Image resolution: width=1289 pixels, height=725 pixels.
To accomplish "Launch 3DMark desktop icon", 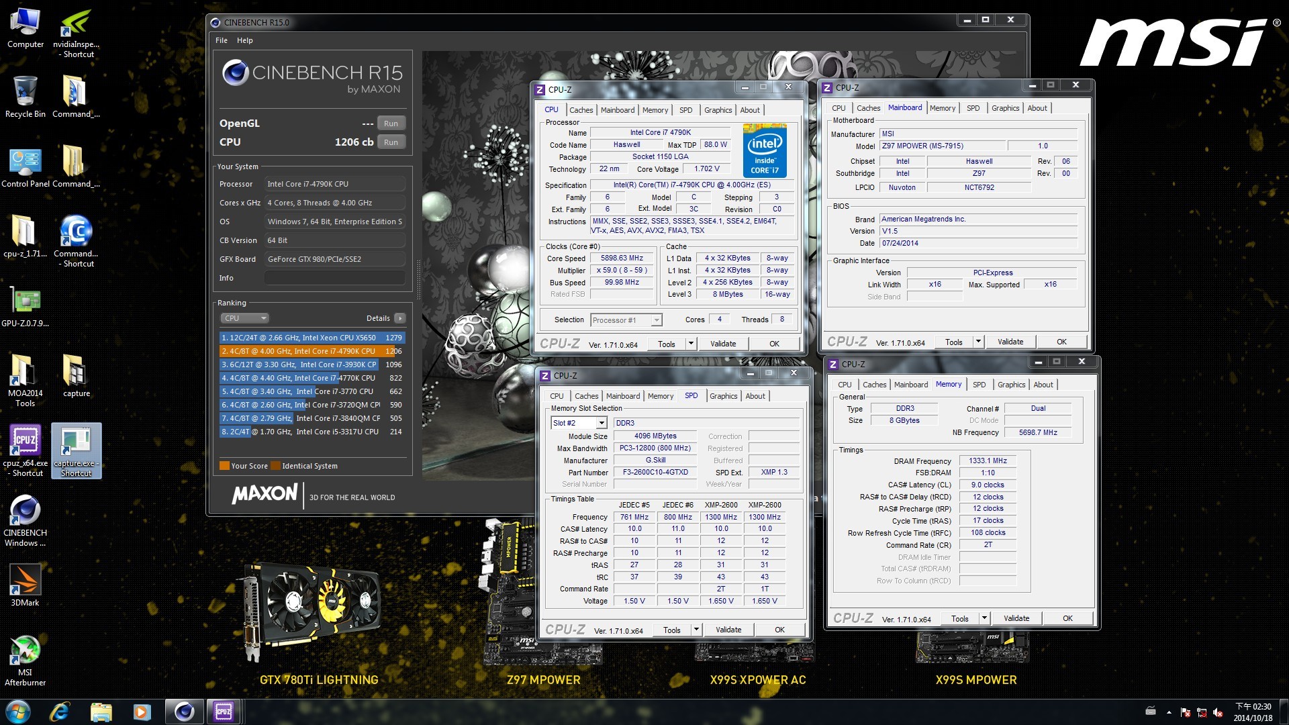I will (x=26, y=585).
